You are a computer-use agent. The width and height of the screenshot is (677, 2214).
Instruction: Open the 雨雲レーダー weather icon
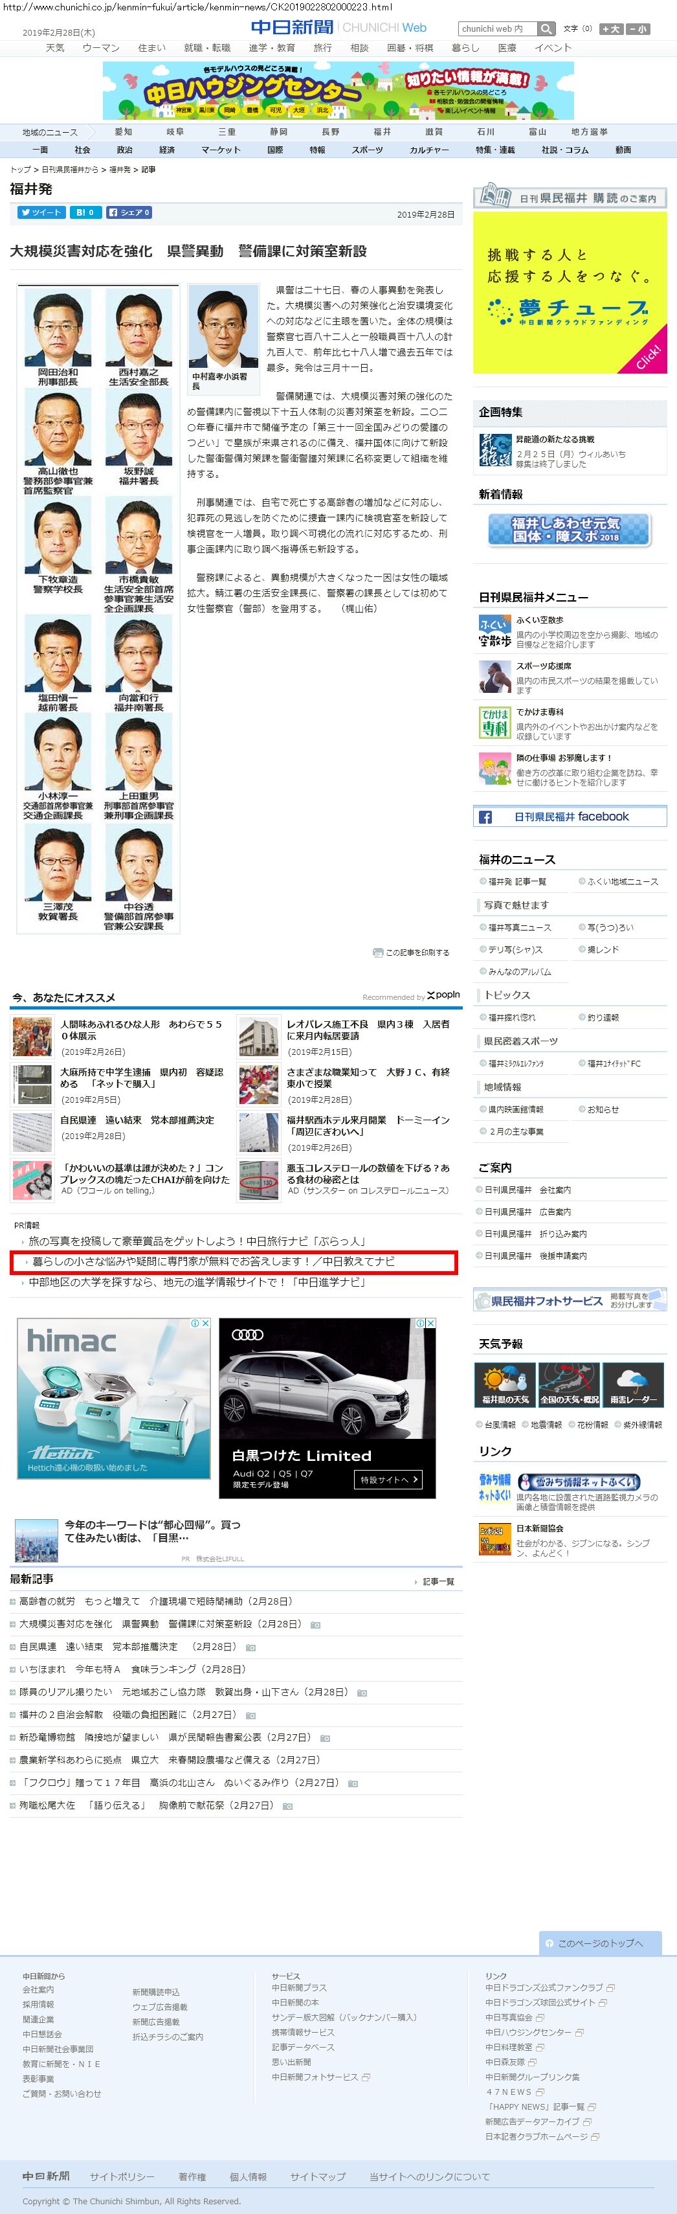[x=632, y=1386]
